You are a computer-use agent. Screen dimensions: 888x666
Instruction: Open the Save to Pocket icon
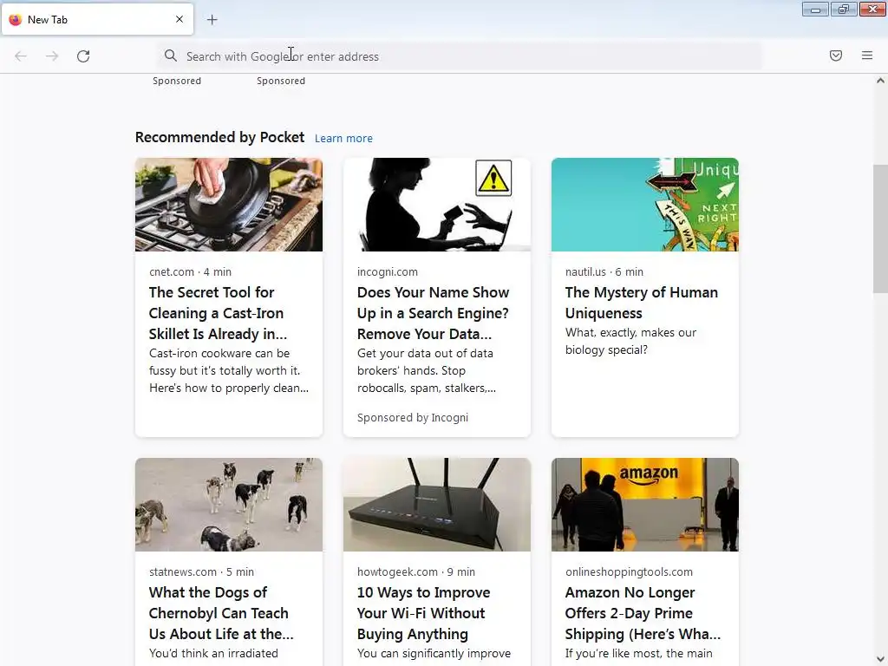tap(836, 55)
